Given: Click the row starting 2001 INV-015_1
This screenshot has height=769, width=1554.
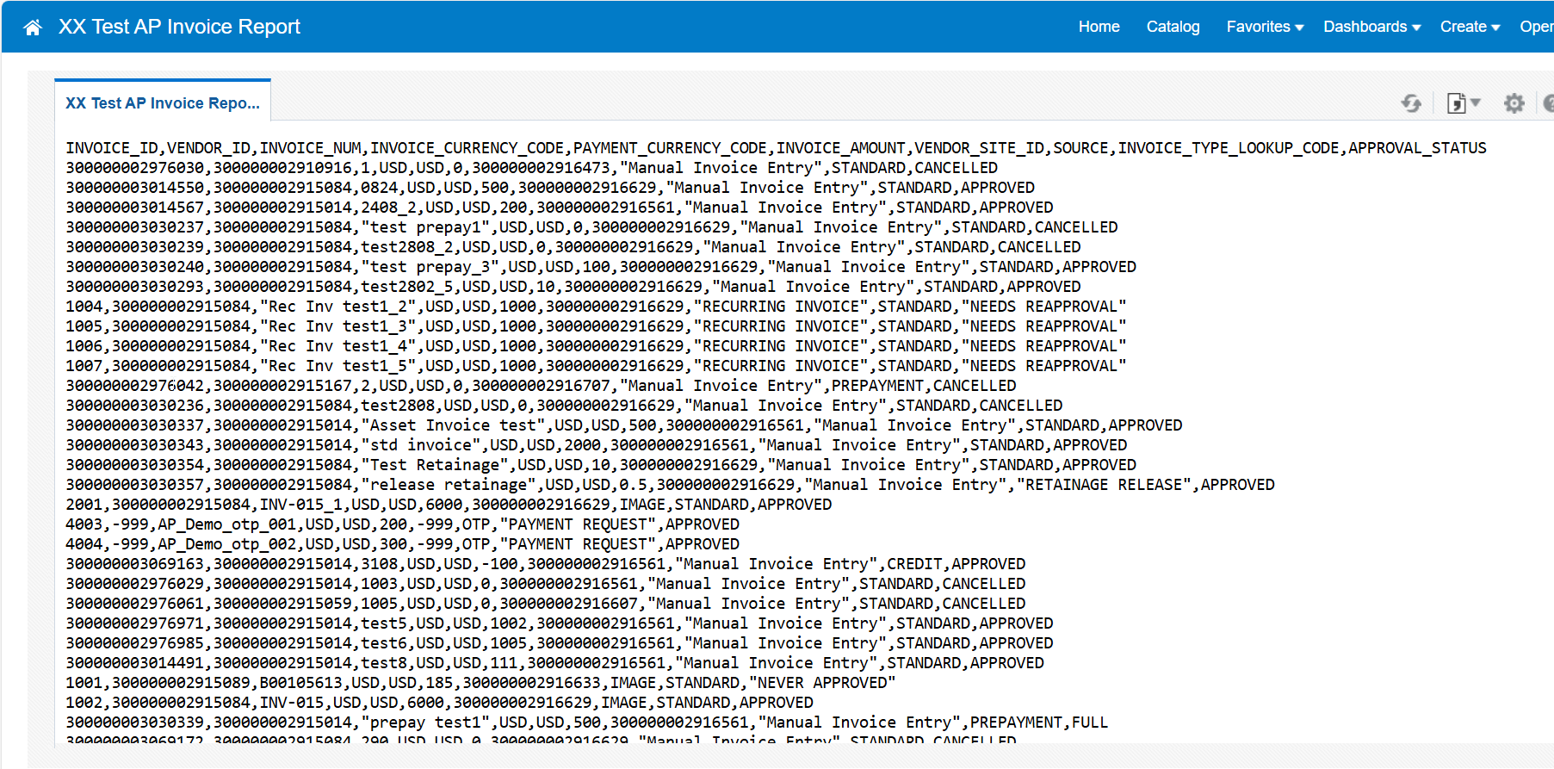Looking at the screenshot, I should (x=449, y=505).
